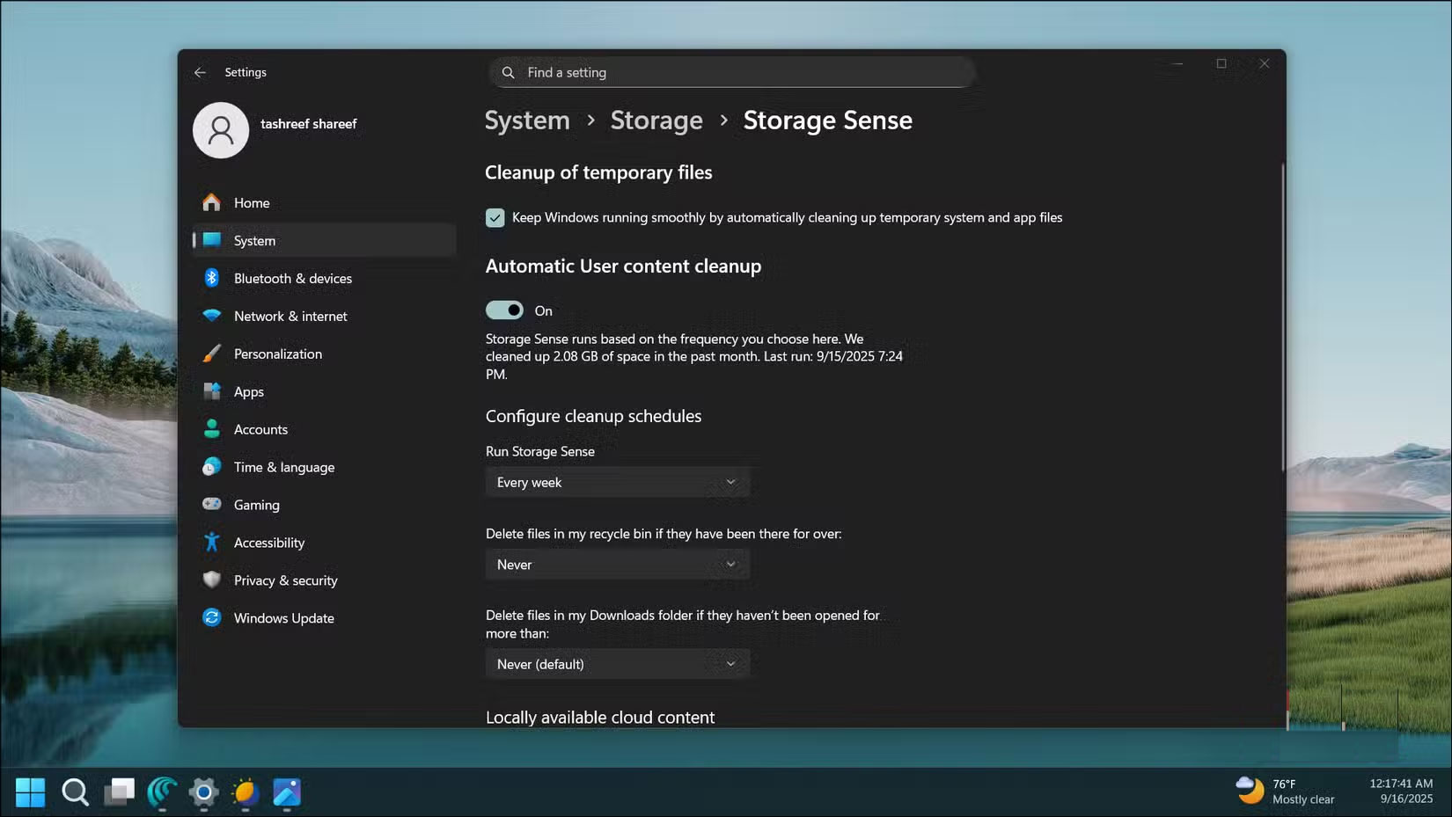The width and height of the screenshot is (1452, 817).
Task: Click the Personalization brush icon
Action: pyautogui.click(x=212, y=354)
